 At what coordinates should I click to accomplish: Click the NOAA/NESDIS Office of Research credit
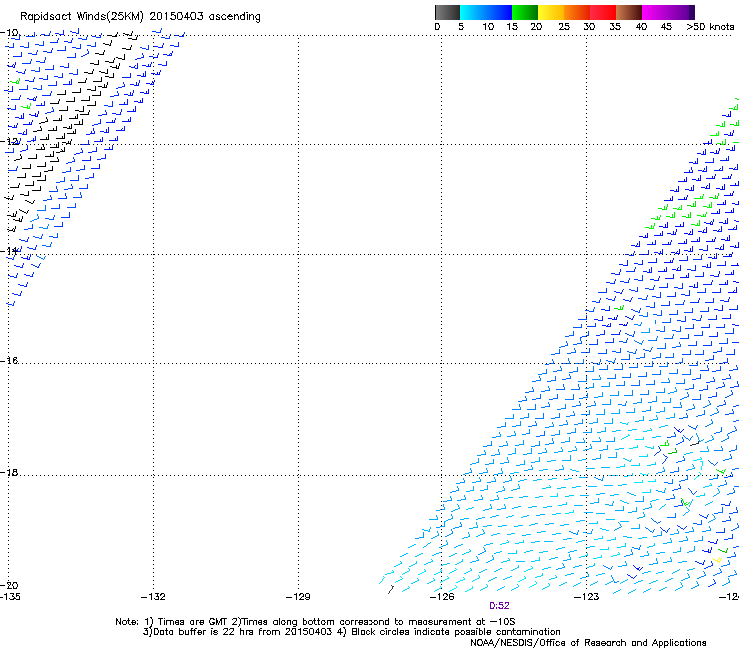[x=588, y=643]
